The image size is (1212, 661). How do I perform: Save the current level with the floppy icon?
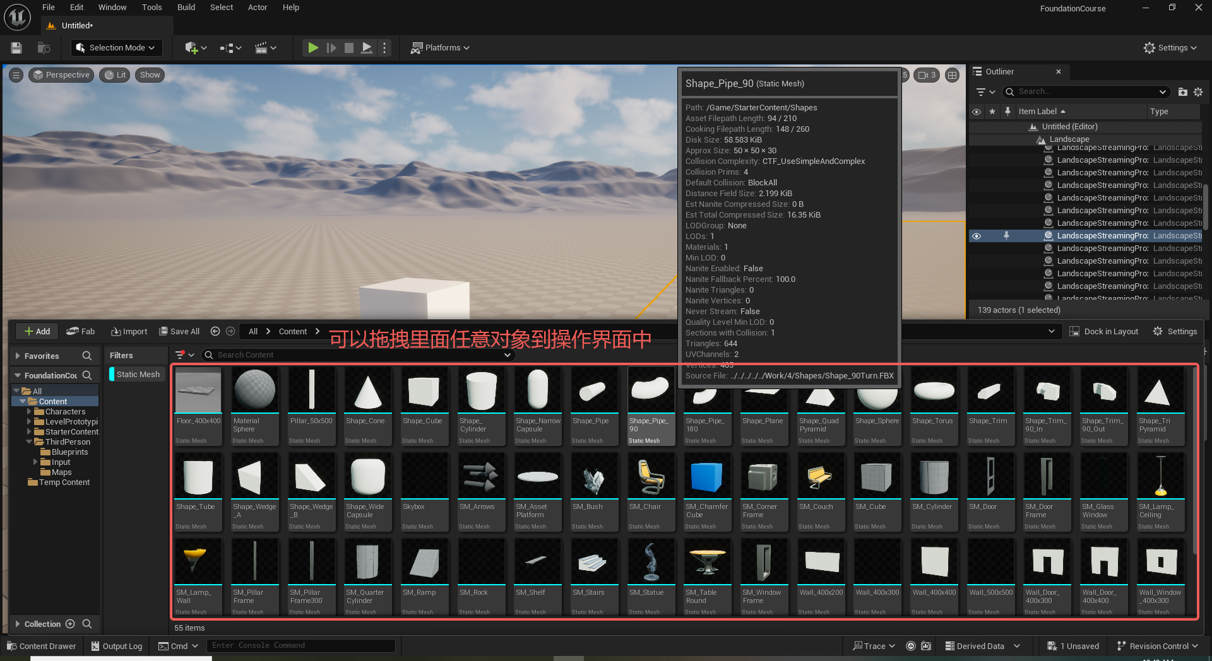16,48
